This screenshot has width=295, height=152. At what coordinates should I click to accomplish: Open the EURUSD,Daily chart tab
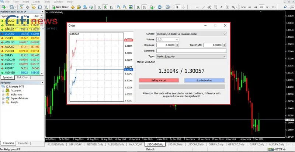pos(56,145)
